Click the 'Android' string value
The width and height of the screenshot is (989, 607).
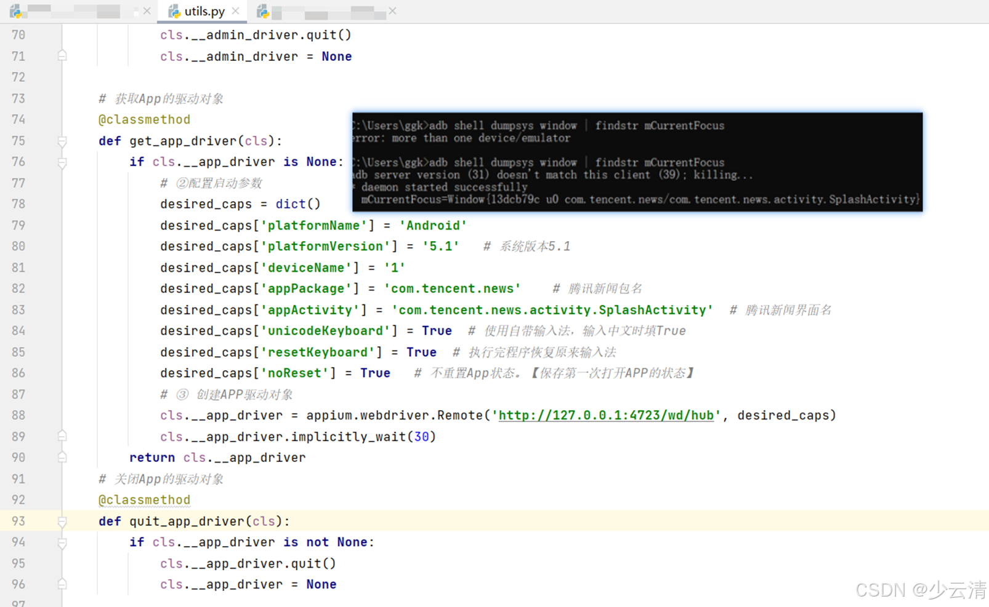pyautogui.click(x=434, y=225)
